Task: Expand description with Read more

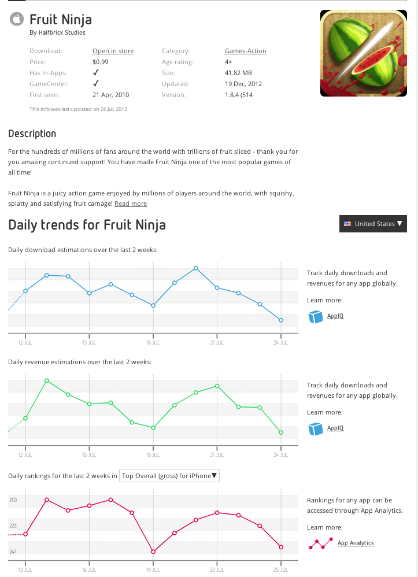Action: point(130,204)
